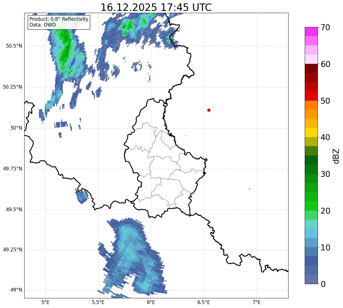
Task: Click the title 16.12.2025 17:45 UTC
Action: pyautogui.click(x=156, y=7)
